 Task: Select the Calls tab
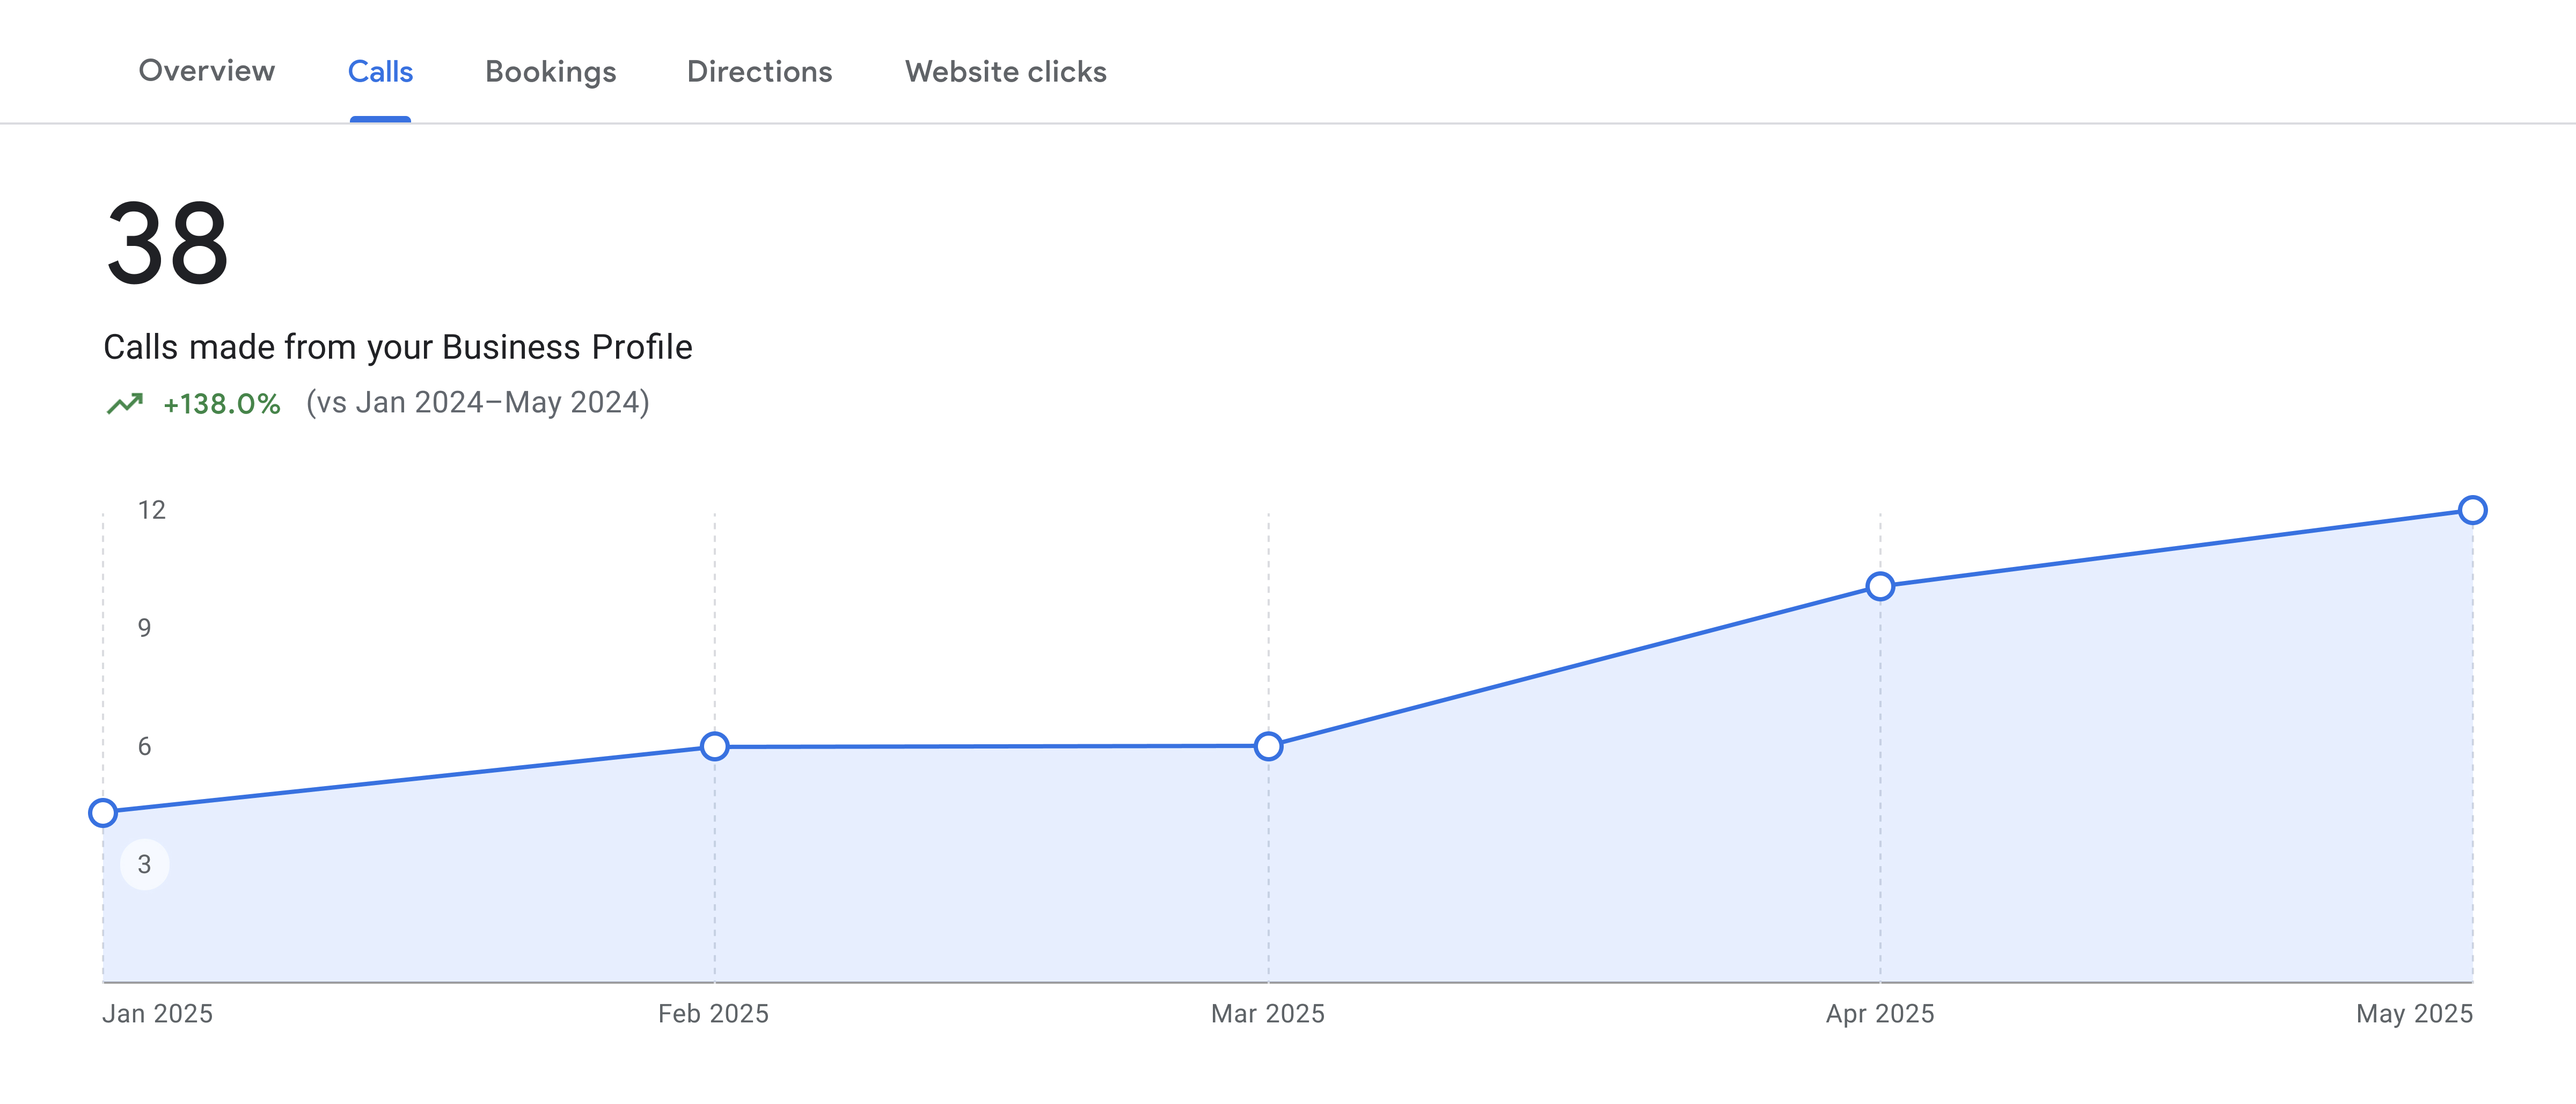[380, 71]
